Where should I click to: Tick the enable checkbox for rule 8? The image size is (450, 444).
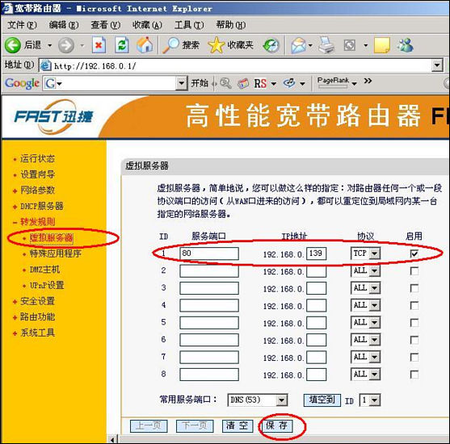pos(414,375)
